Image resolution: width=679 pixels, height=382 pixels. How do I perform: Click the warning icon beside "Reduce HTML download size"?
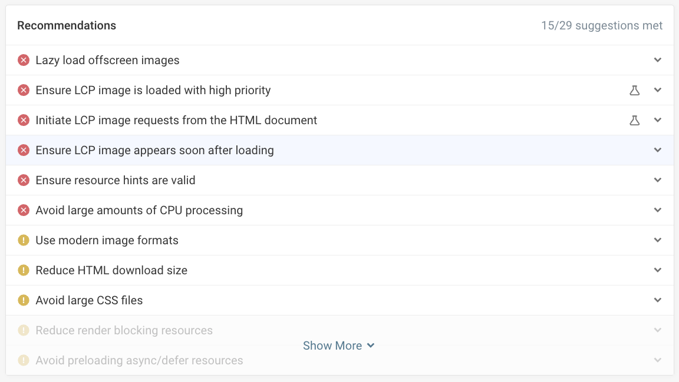23,270
